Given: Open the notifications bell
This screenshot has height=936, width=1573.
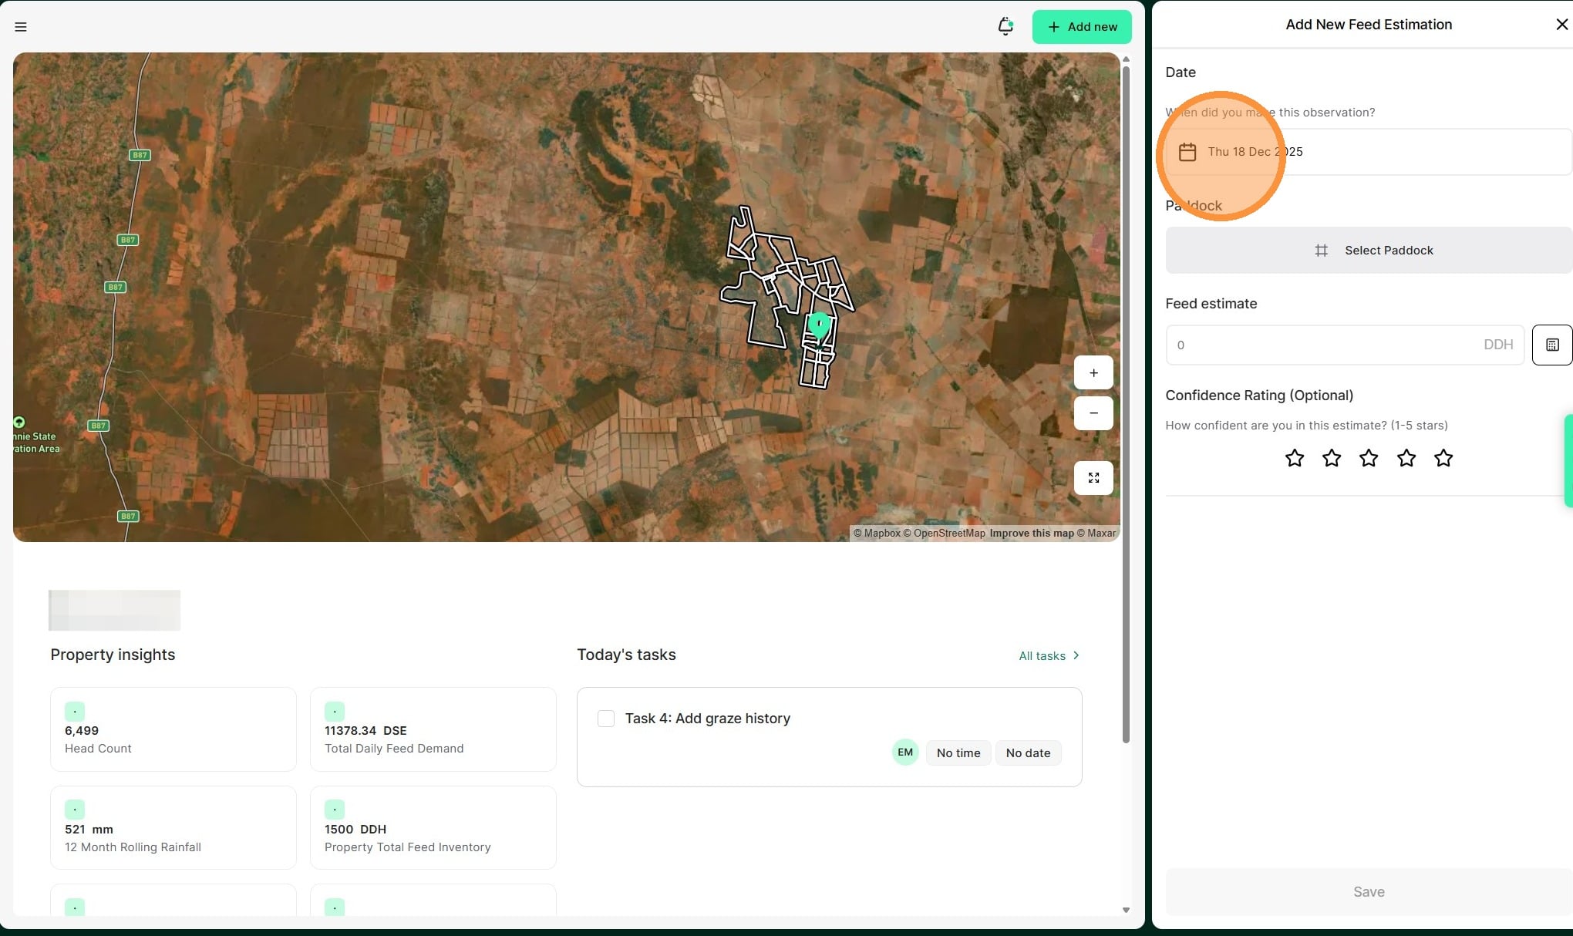Looking at the screenshot, I should [1005, 26].
